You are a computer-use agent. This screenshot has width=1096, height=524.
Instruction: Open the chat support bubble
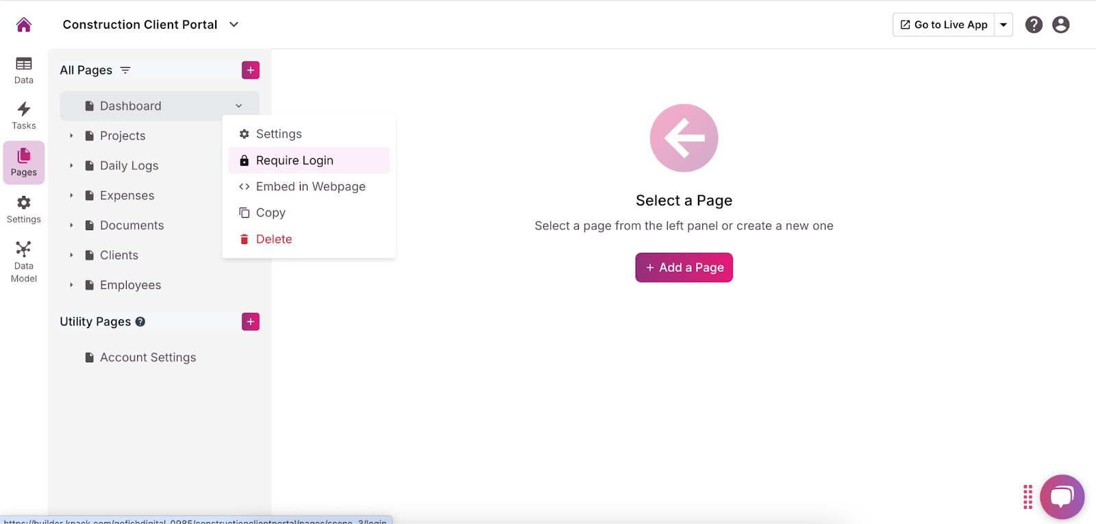coord(1061,497)
